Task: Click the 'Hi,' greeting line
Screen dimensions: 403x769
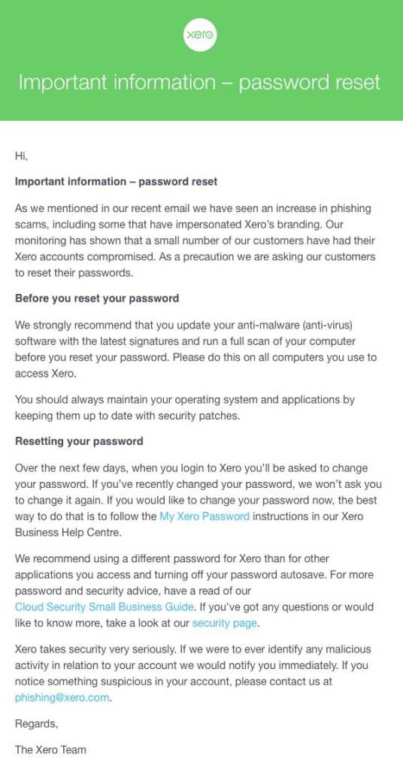Action: pyautogui.click(x=22, y=156)
